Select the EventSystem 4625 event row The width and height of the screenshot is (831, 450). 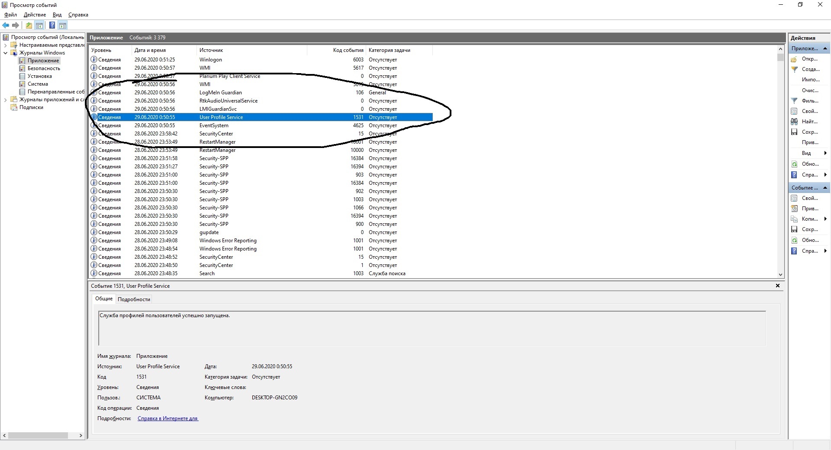pyautogui.click(x=261, y=125)
